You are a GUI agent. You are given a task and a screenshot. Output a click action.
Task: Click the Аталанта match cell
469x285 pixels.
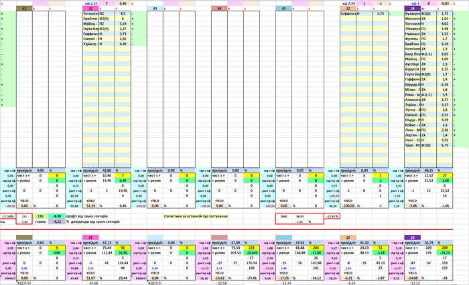coord(413,100)
